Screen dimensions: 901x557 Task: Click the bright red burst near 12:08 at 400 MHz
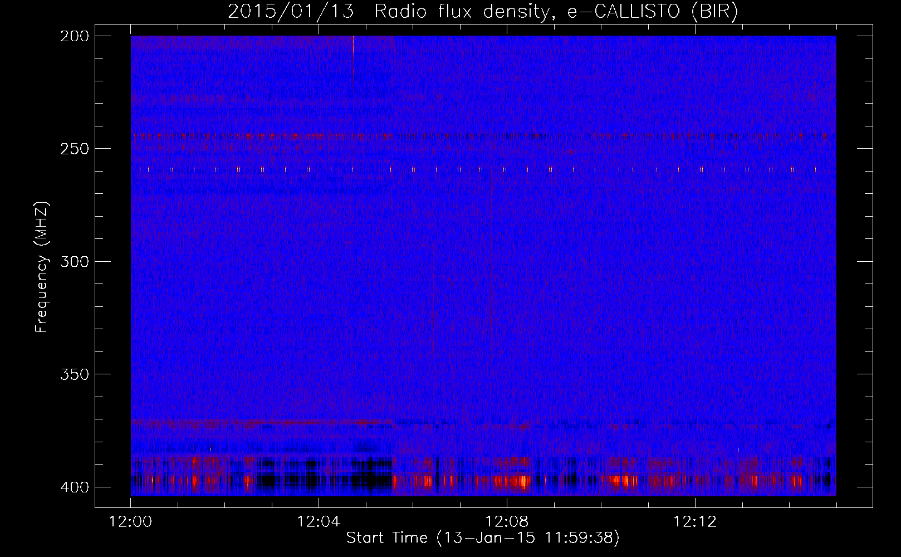522,481
